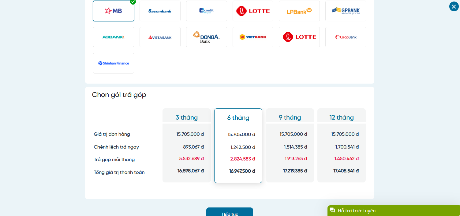
Task: Select the MB bank option
Action: click(x=114, y=11)
